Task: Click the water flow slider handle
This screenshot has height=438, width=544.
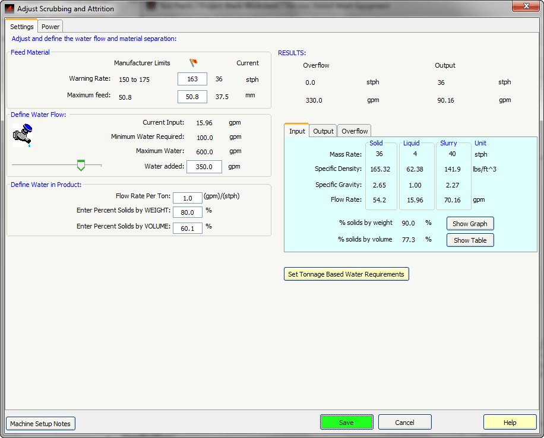Action: pos(81,165)
